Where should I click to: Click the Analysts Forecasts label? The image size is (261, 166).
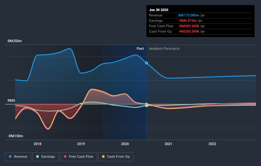coord(164,48)
